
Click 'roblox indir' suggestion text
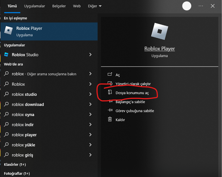pyautogui.click(x=23, y=125)
